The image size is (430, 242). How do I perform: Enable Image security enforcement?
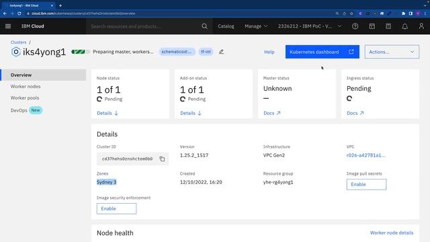[x=116, y=208]
